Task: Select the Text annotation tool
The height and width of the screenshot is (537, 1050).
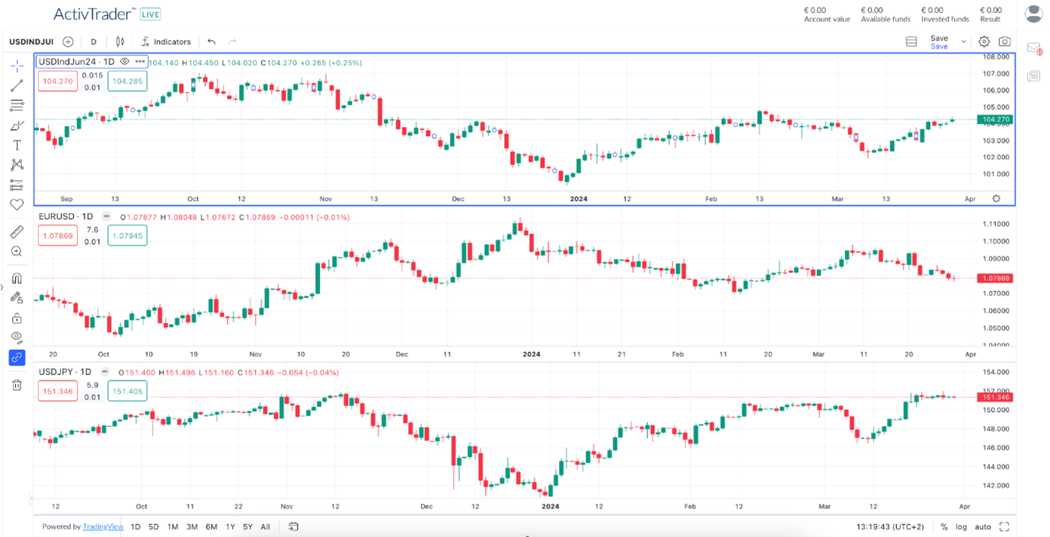Action: pos(16,145)
